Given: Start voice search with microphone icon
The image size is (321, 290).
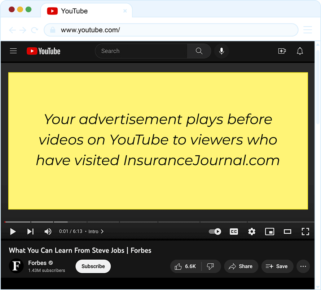Looking at the screenshot, I should click(x=221, y=51).
